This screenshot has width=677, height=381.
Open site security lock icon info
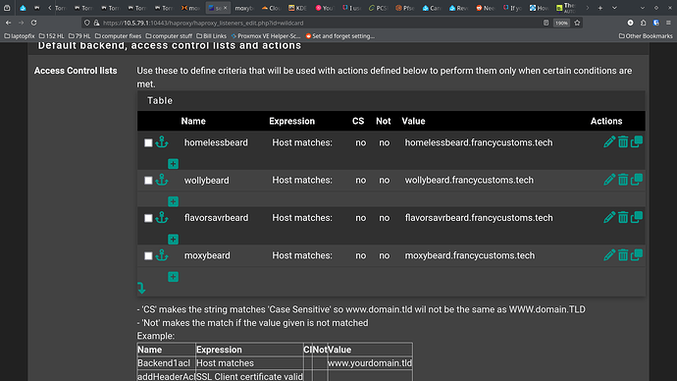point(97,23)
